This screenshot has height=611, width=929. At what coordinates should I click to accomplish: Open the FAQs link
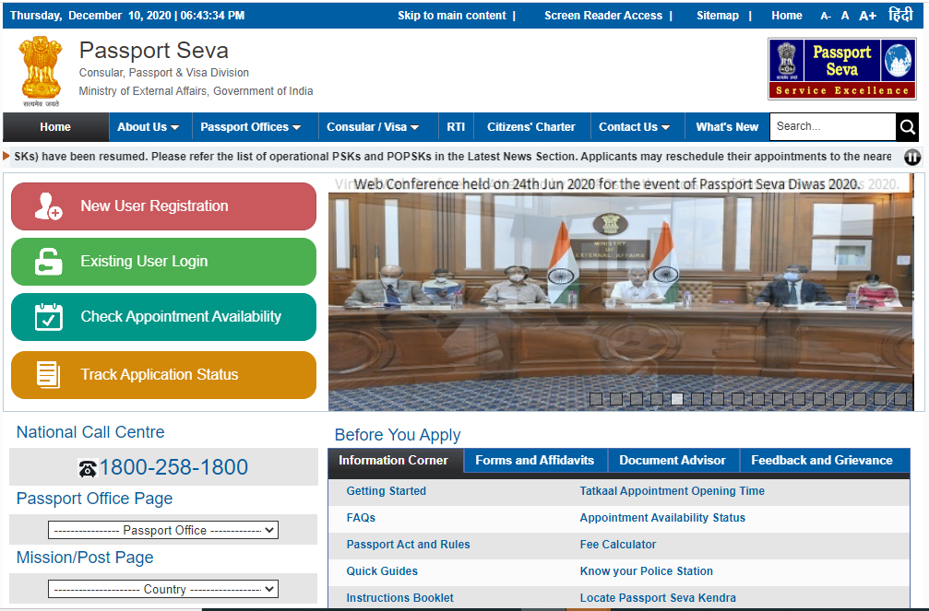tap(361, 517)
